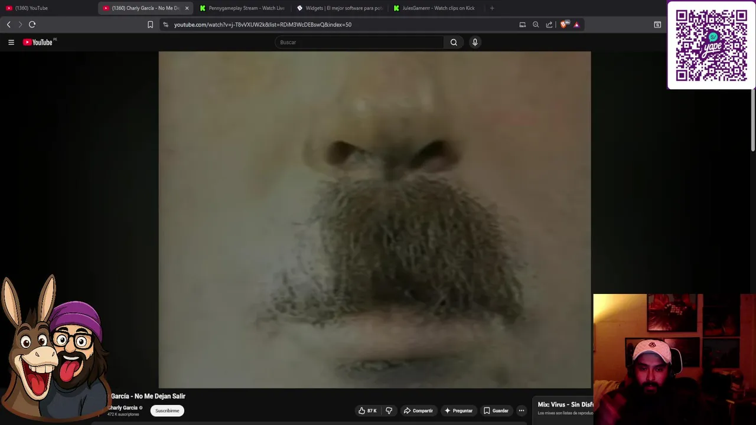
Task: Click the search magnifier button
Action: click(x=454, y=42)
